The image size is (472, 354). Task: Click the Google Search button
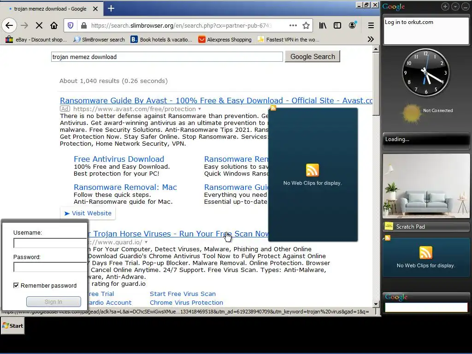[313, 57]
